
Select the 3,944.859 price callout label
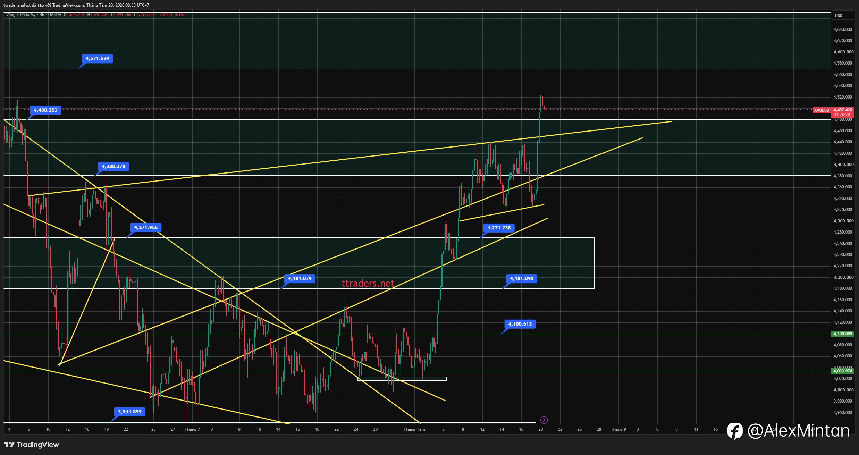coord(130,412)
